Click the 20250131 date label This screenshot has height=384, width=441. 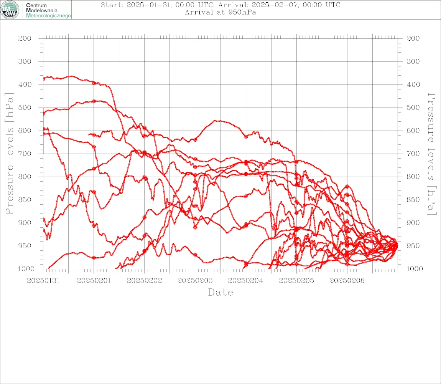43,281
